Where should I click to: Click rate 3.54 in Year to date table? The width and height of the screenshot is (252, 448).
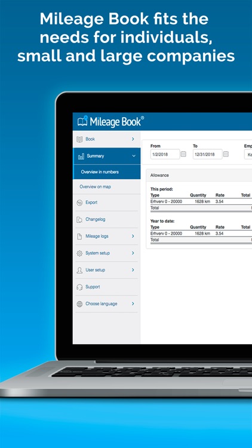(219, 234)
